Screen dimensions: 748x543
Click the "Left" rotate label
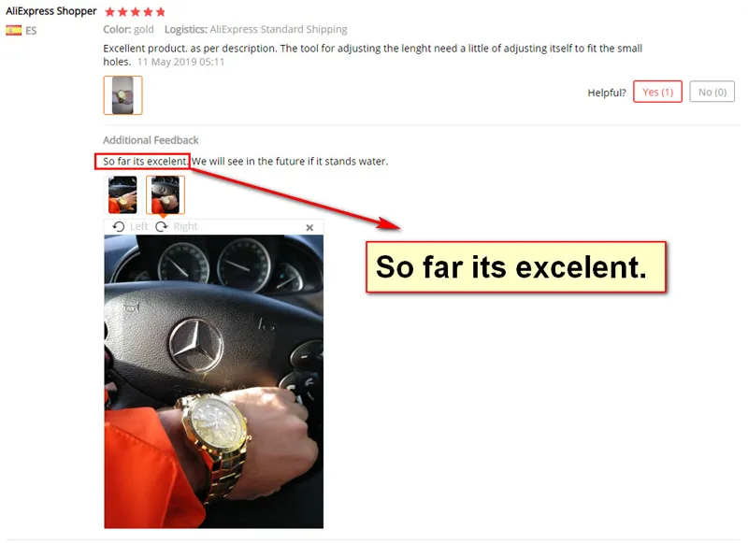(x=138, y=226)
